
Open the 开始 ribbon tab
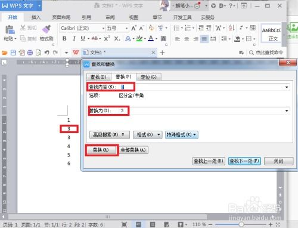13,17
